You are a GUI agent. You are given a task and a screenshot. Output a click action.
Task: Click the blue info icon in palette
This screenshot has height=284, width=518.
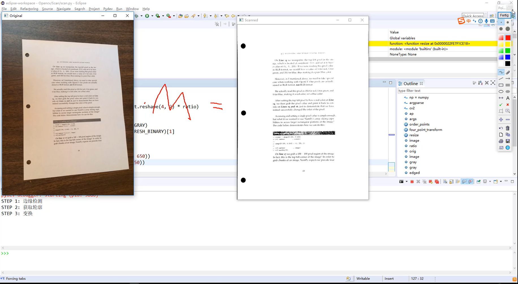[x=508, y=148]
